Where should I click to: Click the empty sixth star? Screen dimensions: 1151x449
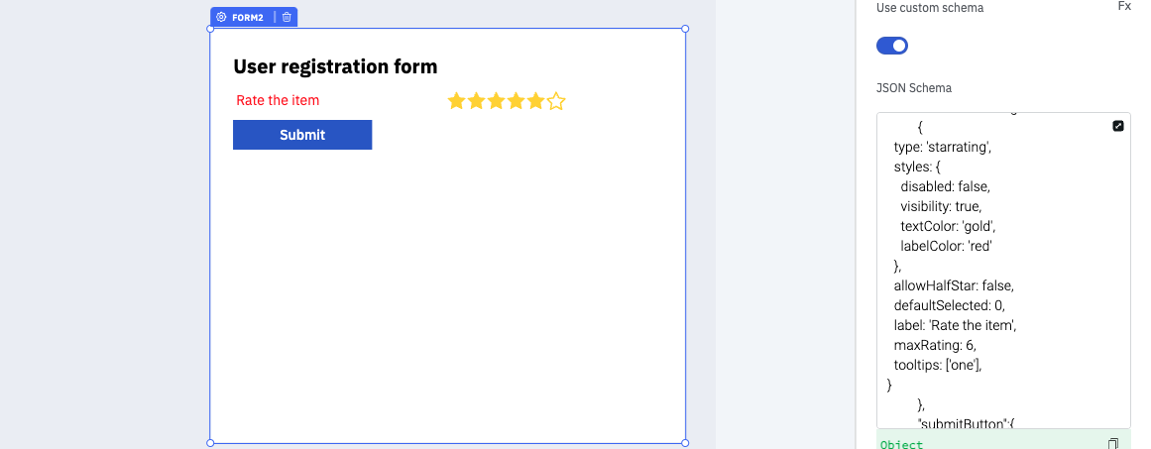(x=556, y=101)
